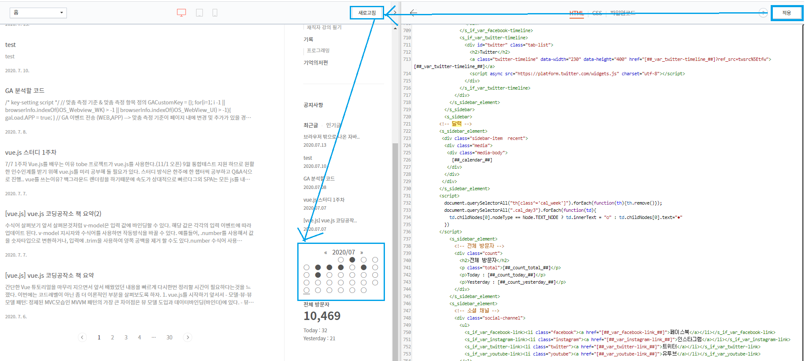
Task: Open the 'test' post title
Action: coord(11,45)
